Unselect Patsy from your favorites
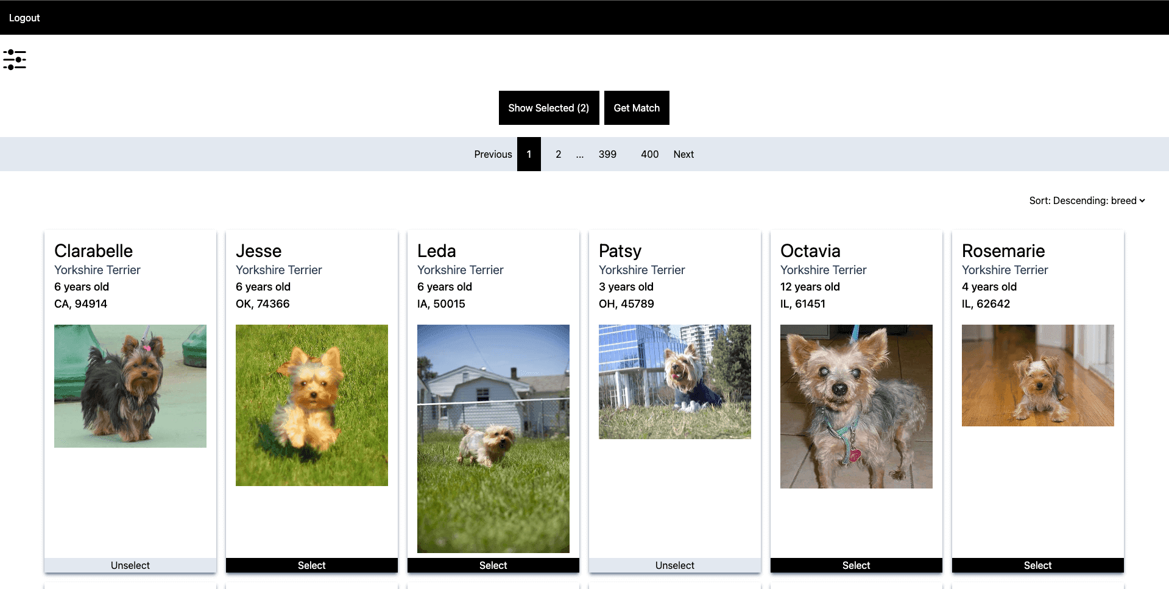The width and height of the screenshot is (1169, 589). pyautogui.click(x=674, y=565)
